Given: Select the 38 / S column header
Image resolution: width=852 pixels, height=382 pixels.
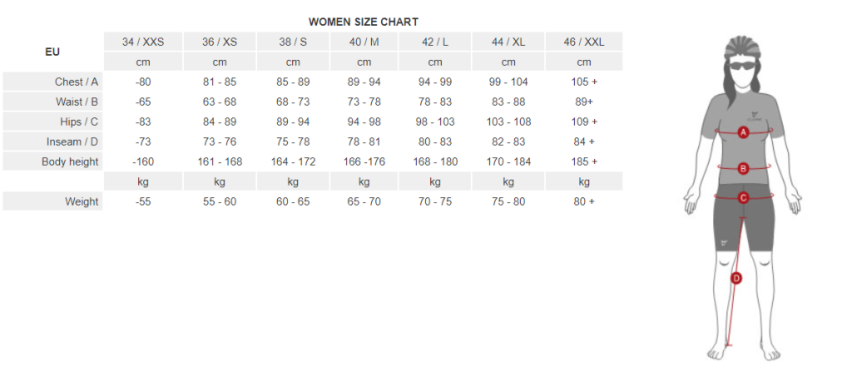Looking at the screenshot, I should tap(293, 42).
